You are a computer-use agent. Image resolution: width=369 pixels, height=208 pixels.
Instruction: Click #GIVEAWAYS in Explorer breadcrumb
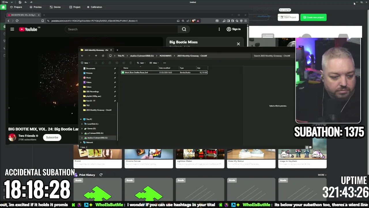tap(165, 56)
